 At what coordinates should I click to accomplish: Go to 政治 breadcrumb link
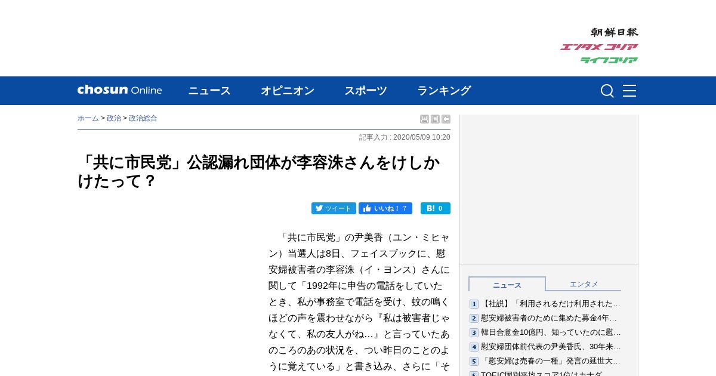point(114,118)
